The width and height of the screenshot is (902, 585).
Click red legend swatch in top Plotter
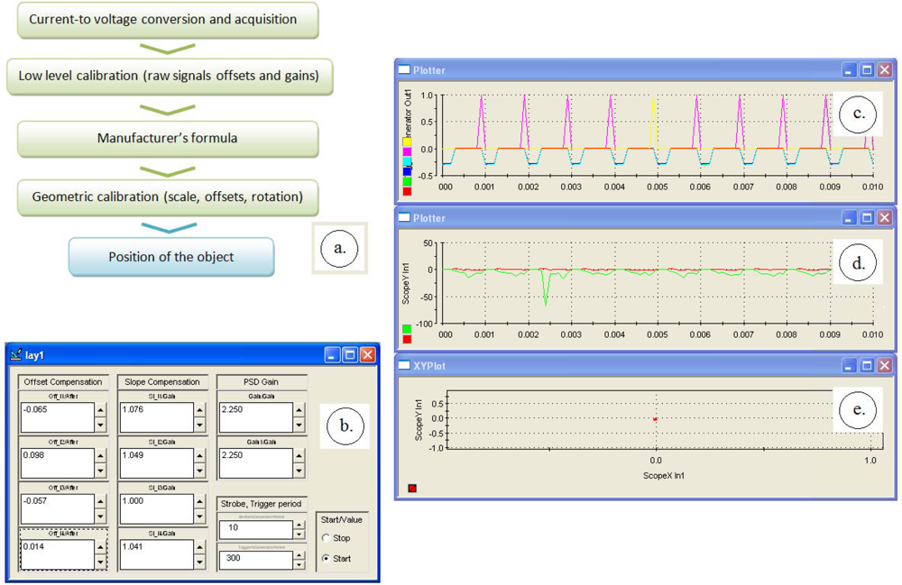coord(407,191)
